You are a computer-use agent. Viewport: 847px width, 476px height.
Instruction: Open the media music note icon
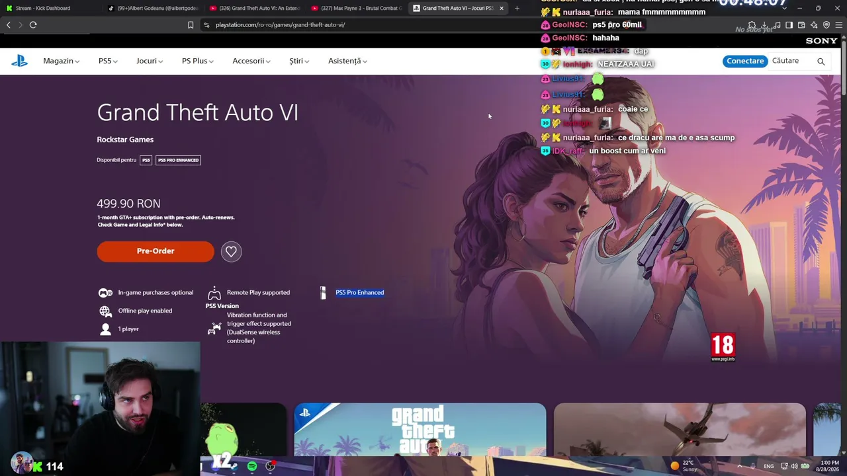(x=777, y=25)
